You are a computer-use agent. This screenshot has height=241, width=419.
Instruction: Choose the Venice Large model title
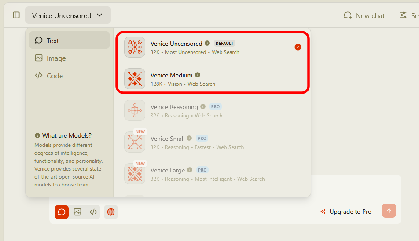click(168, 170)
